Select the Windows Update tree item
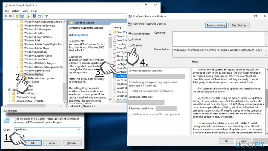 34,74
